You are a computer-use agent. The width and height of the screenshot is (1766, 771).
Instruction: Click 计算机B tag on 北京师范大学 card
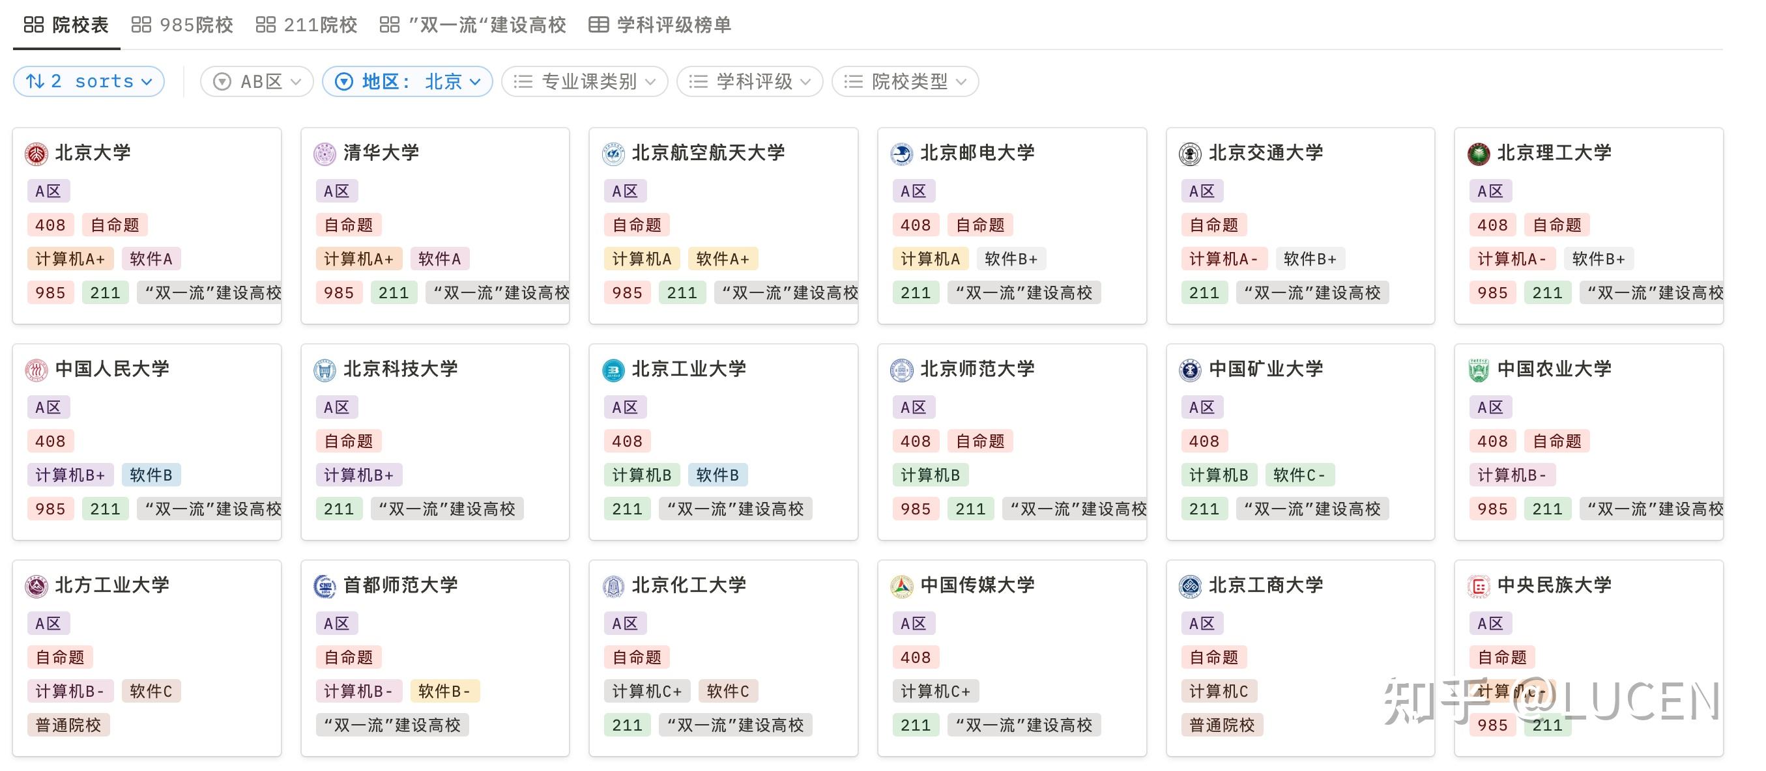coord(931,475)
